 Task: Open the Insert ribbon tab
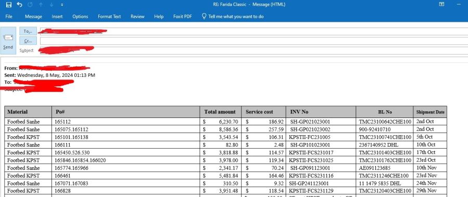pos(57,17)
